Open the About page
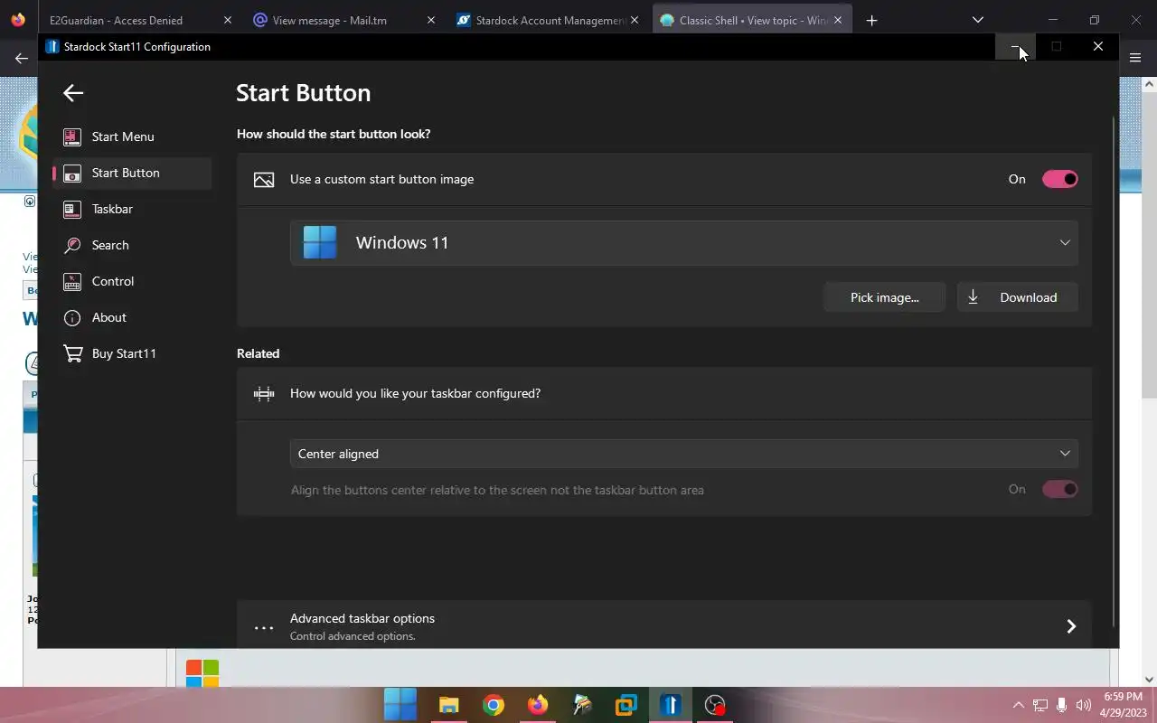The width and height of the screenshot is (1157, 723). 132,317
